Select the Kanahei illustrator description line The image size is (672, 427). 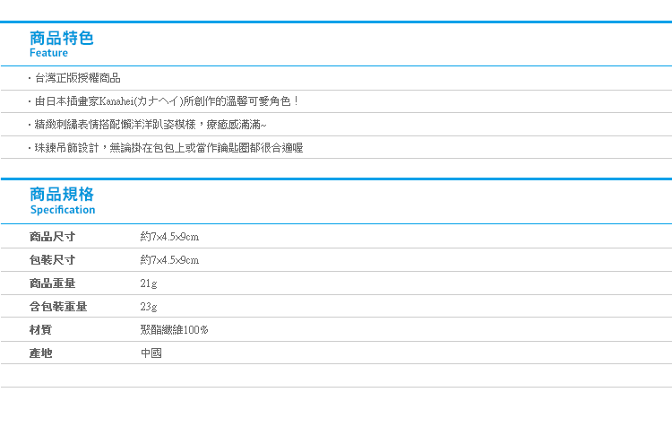click(x=167, y=101)
